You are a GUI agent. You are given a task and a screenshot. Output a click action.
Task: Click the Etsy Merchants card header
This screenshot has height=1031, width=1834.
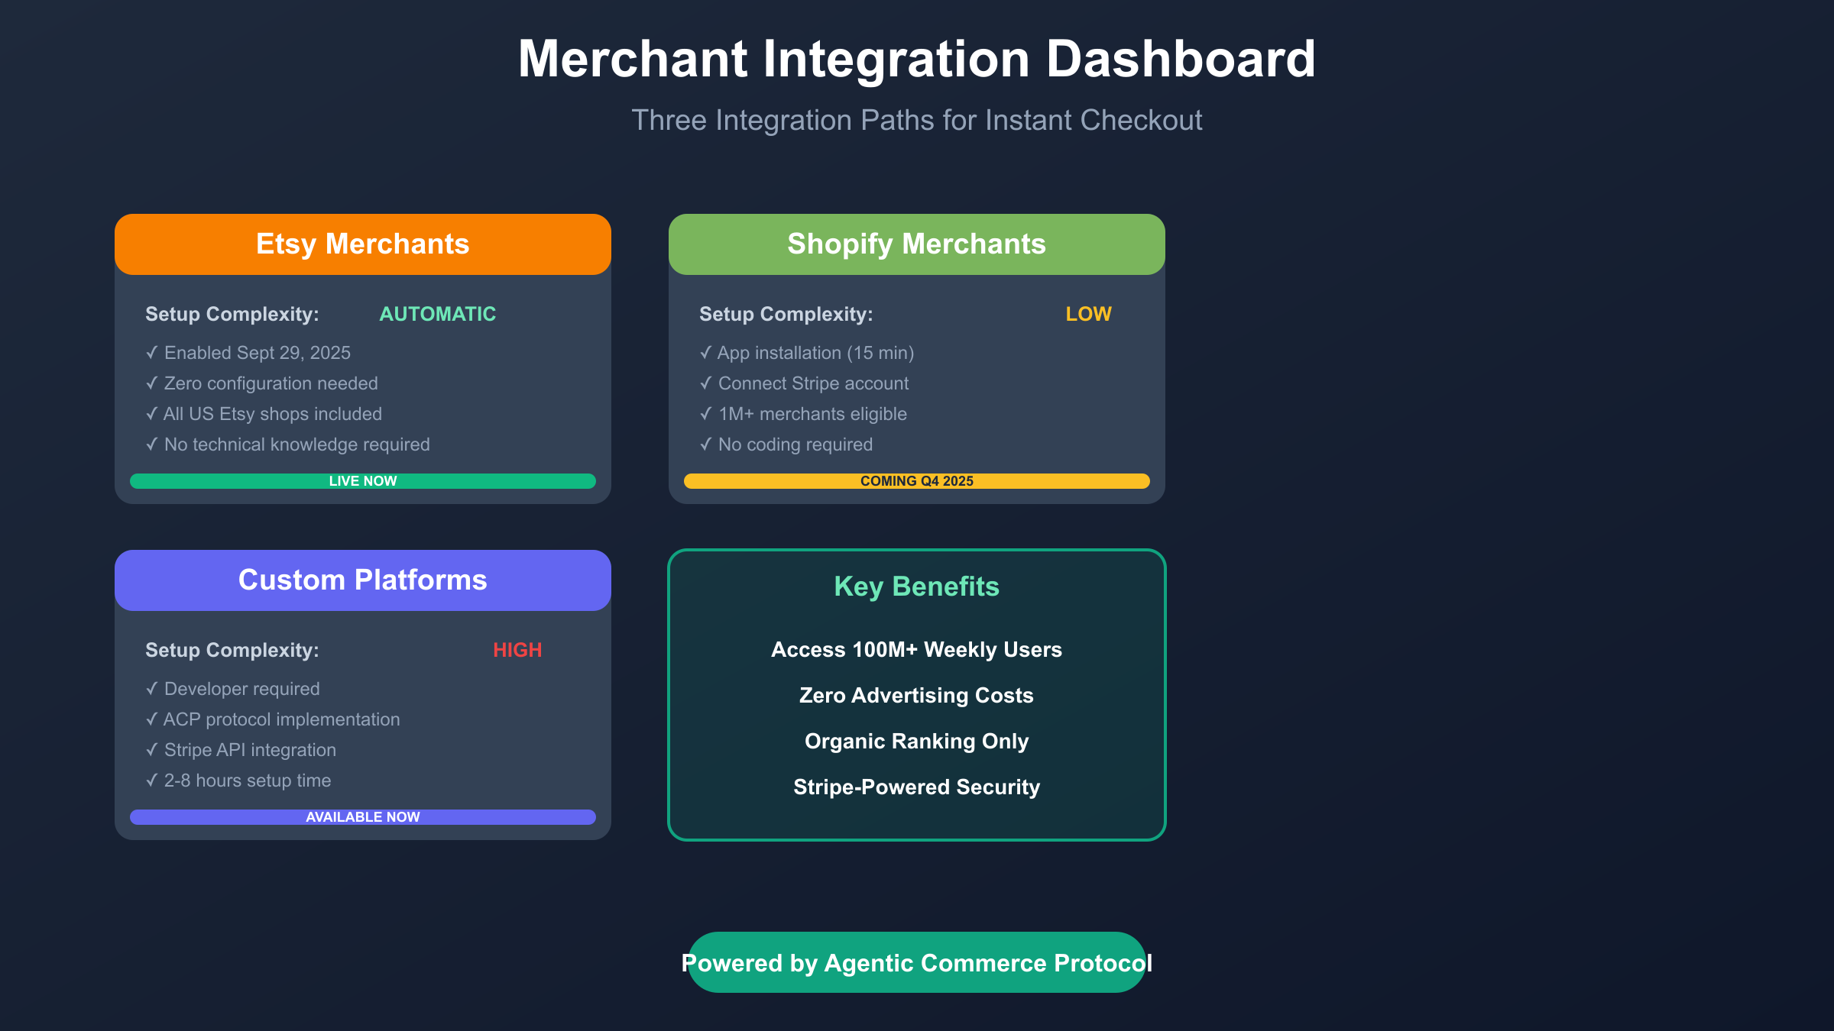coord(362,244)
